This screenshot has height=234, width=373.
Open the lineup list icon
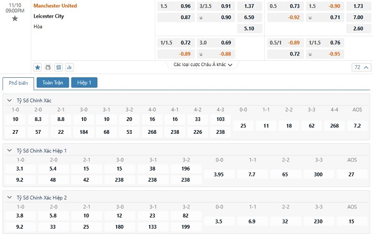(x=59, y=67)
